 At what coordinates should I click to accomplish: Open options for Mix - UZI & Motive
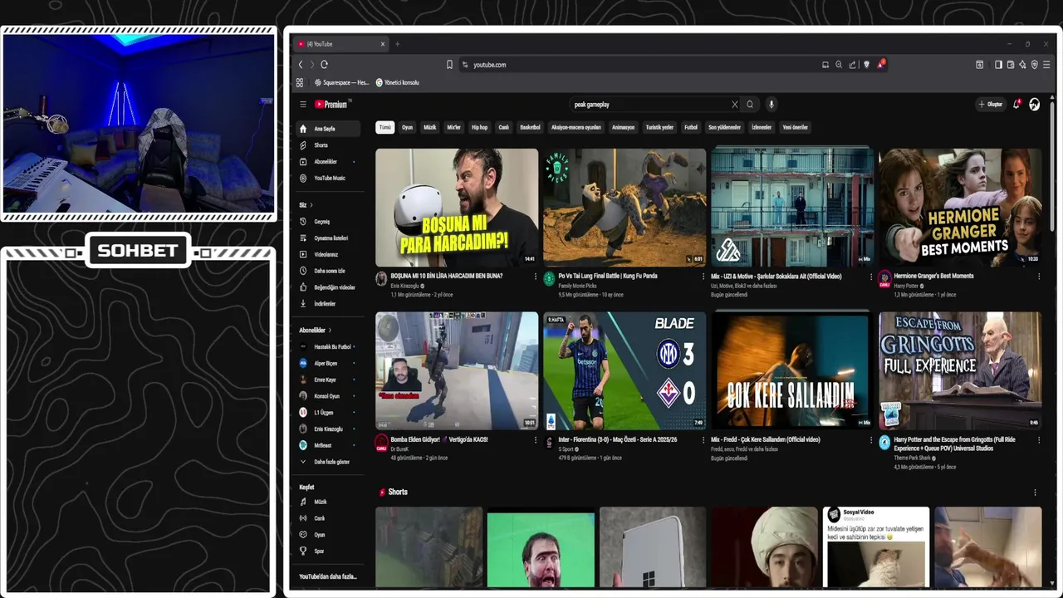[x=870, y=277]
